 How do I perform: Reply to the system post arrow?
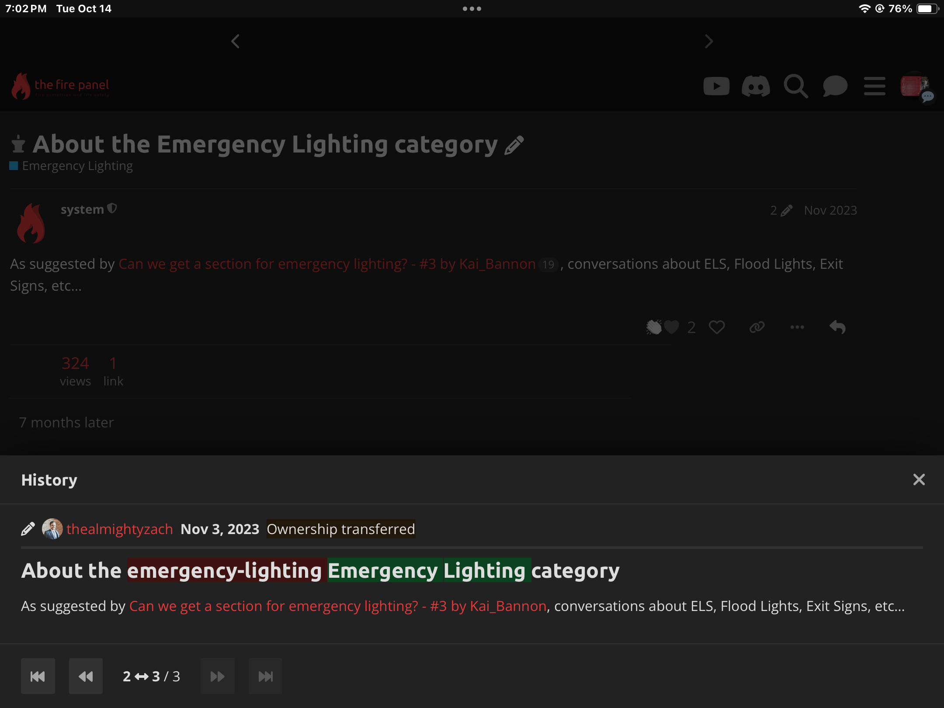point(837,327)
